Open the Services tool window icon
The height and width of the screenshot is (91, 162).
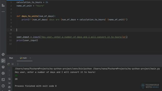[3, 73]
